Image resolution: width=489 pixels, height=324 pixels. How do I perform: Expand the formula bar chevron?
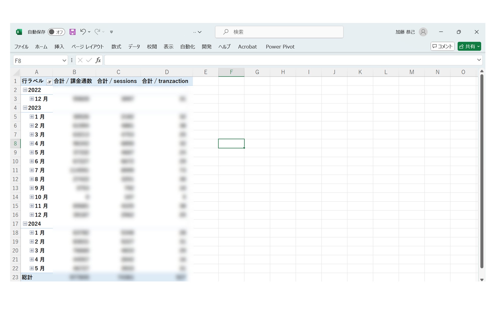[479, 60]
